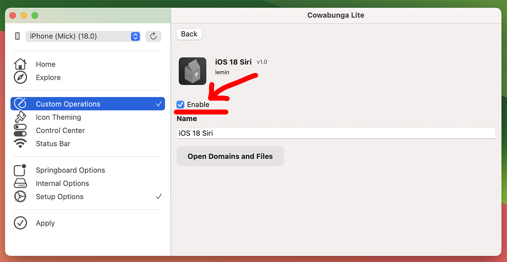Screen dimensions: 507x262
Task: Click the Control Center toggles icon
Action: point(20,130)
